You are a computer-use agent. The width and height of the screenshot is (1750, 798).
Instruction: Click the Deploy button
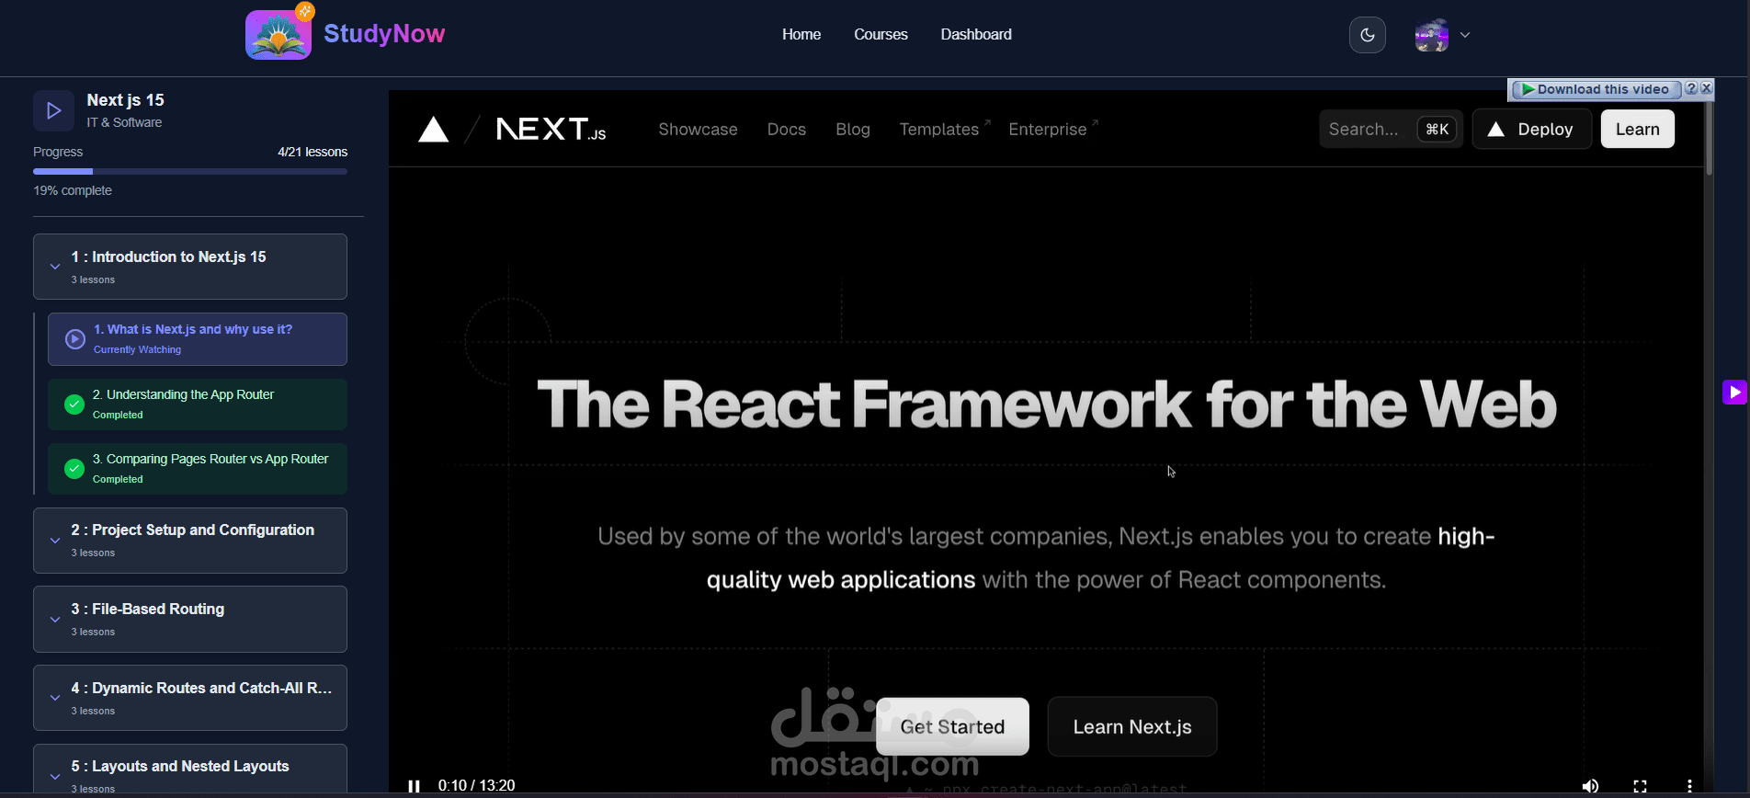coord(1531,130)
